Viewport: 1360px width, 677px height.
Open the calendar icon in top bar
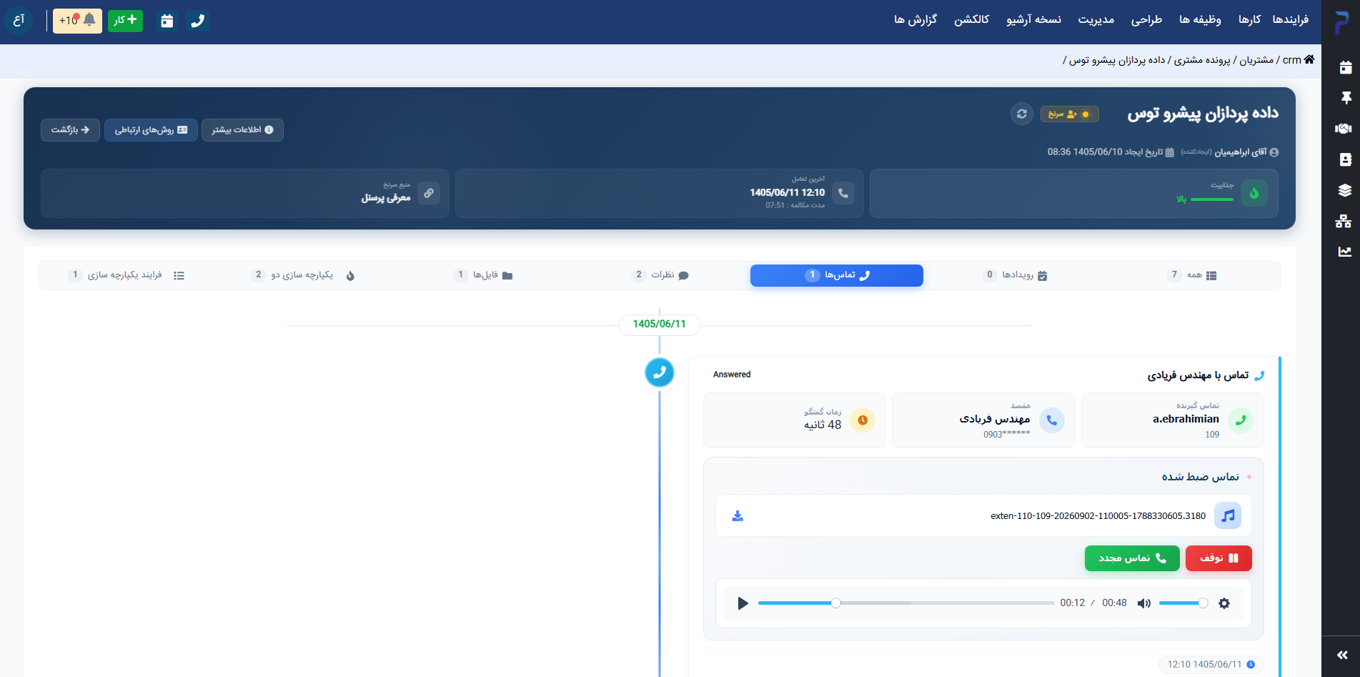click(167, 21)
